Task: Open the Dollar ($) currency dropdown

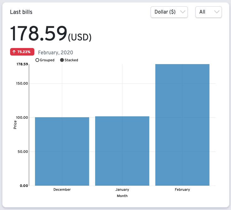Action: click(x=169, y=12)
